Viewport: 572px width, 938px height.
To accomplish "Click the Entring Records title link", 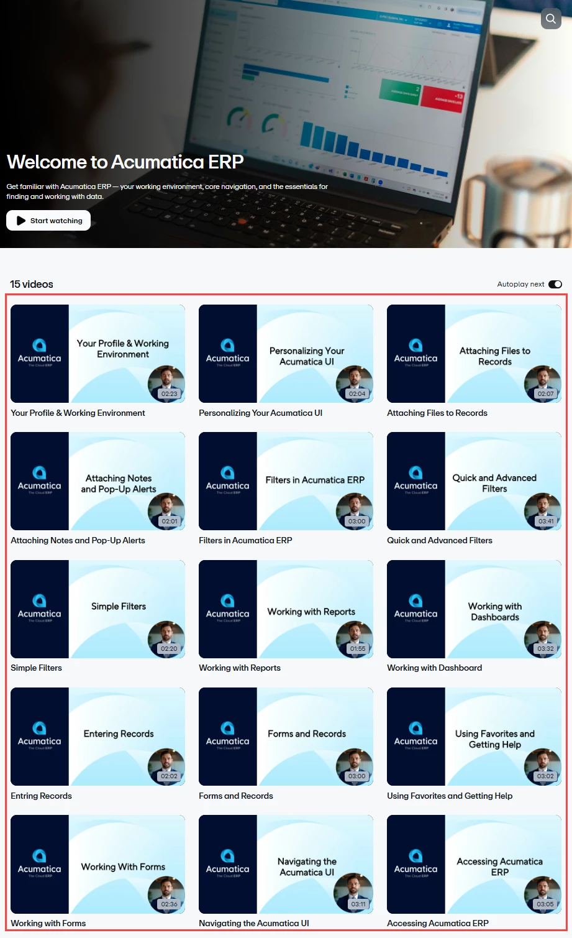I will (41, 796).
